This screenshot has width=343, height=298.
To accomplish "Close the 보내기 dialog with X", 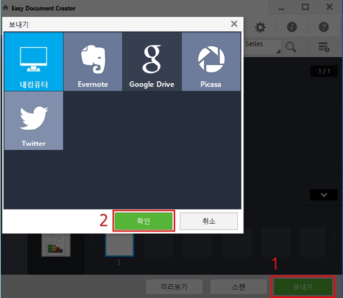I will click(234, 23).
